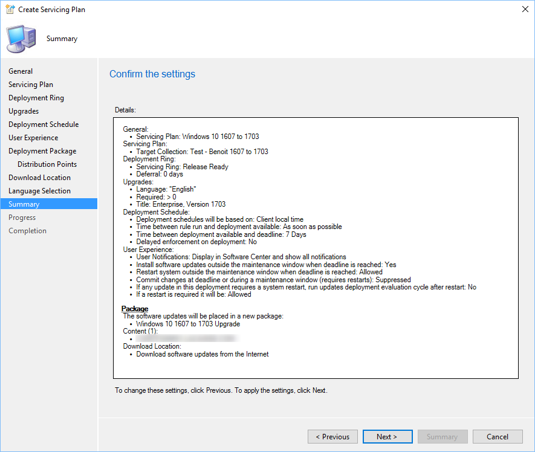Click 'run updates deployment evaluation cycle' line
This screenshot has height=452, width=535.
click(x=306, y=287)
